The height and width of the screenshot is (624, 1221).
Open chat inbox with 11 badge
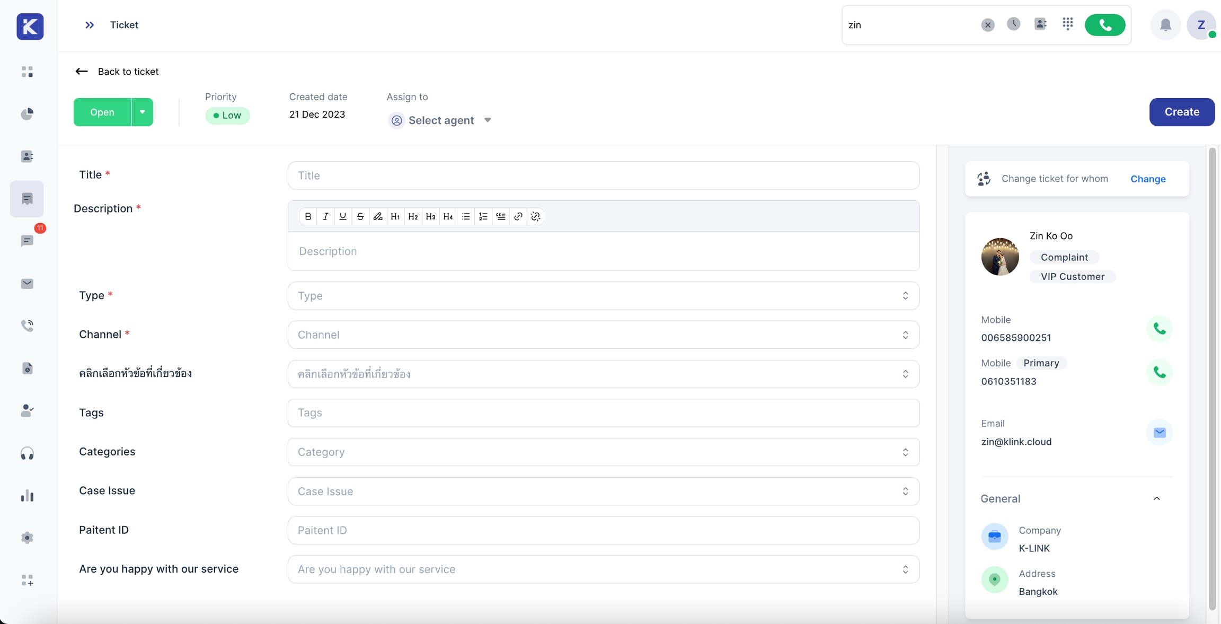27,241
